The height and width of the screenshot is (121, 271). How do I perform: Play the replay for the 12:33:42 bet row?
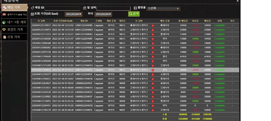(x=153, y=25)
